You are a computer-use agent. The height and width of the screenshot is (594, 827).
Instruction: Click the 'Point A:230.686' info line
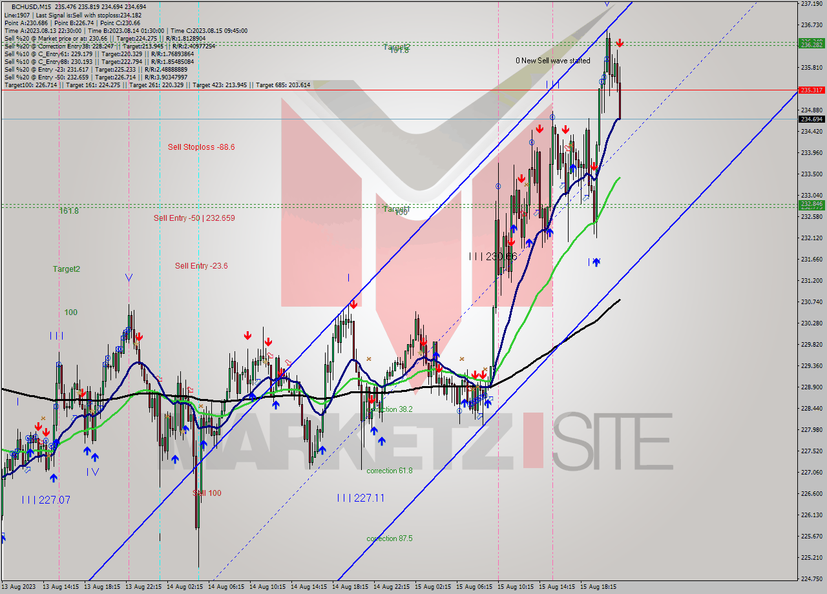72,23
